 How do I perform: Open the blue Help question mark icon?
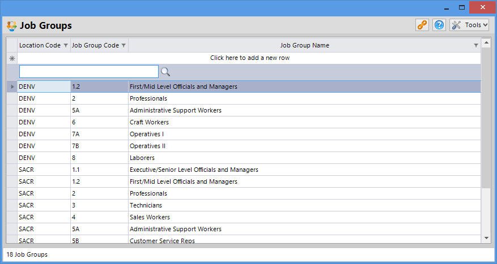(439, 25)
